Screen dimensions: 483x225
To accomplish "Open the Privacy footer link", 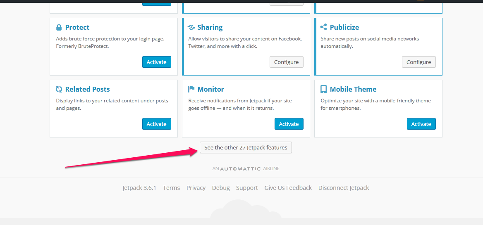I will click(x=196, y=188).
